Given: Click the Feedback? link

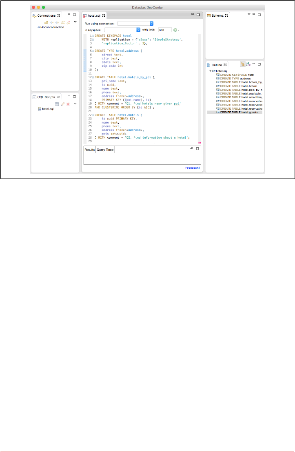Looking at the screenshot, I should pyautogui.click(x=193, y=168).
